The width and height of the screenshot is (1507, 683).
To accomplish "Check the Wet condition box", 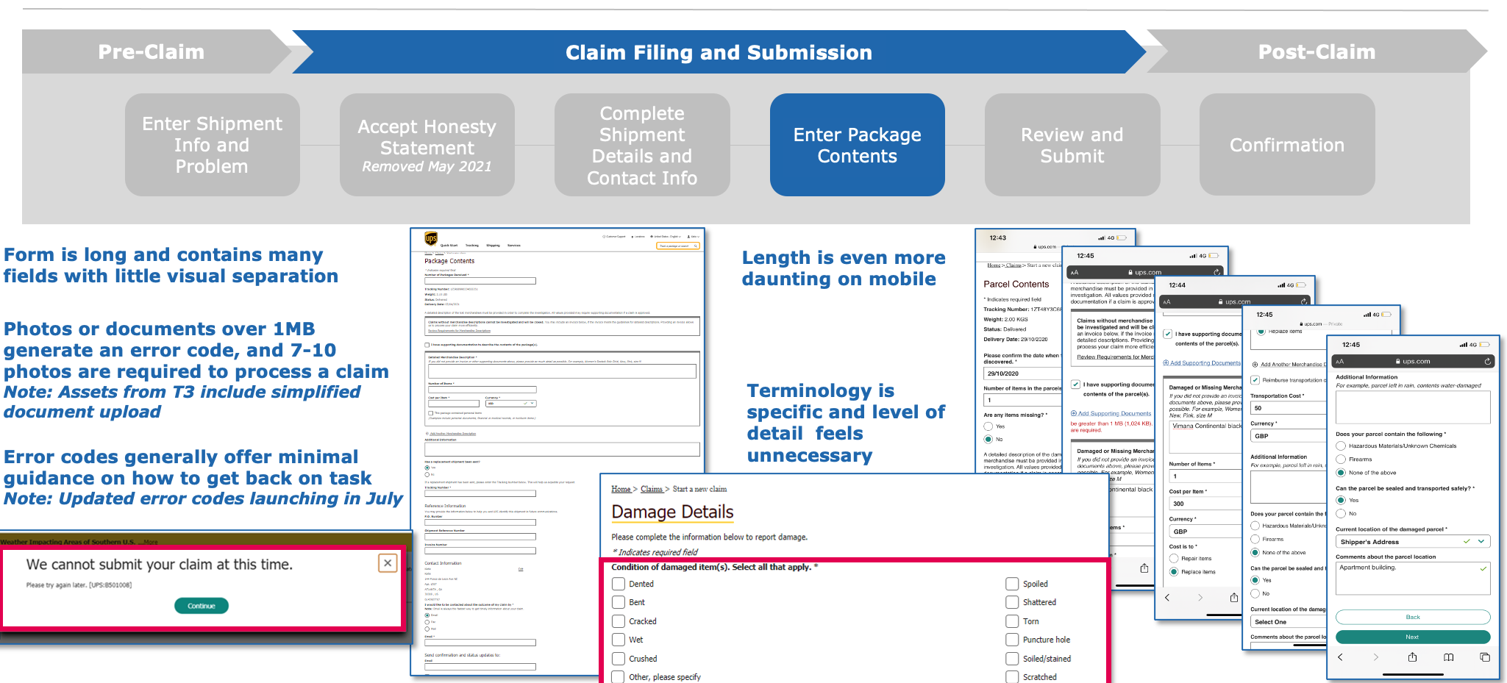I will (x=619, y=640).
